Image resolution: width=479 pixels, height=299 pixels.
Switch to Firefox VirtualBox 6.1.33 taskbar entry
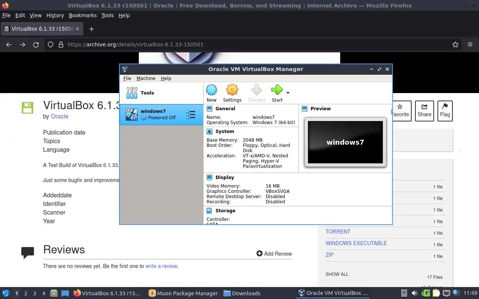click(108, 293)
